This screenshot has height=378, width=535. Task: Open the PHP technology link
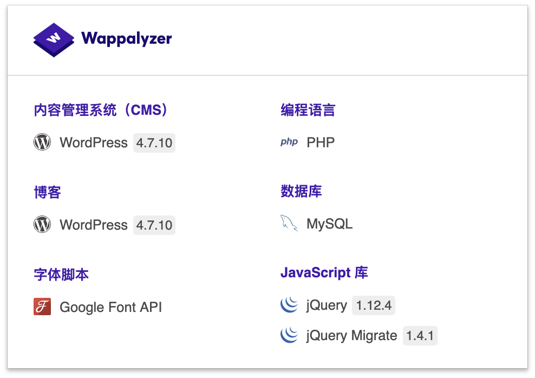pyautogui.click(x=321, y=142)
